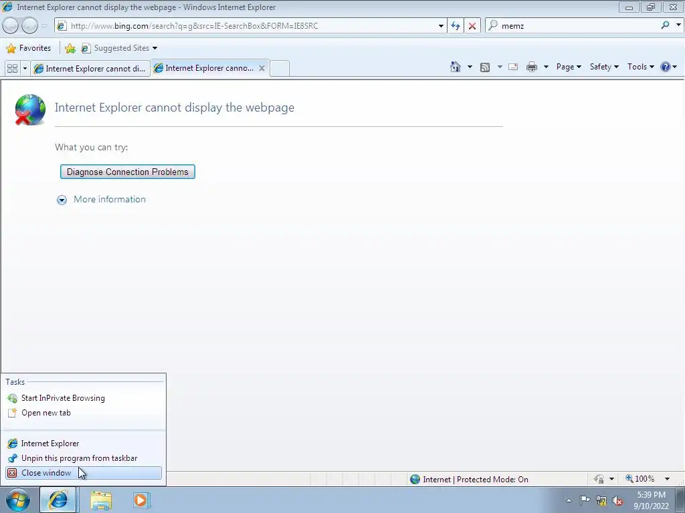The height and width of the screenshot is (513, 685).
Task: Click Internet Protected Mode status zone
Action: (x=469, y=480)
